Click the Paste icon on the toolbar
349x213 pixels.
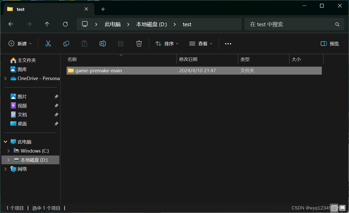[x=85, y=43]
